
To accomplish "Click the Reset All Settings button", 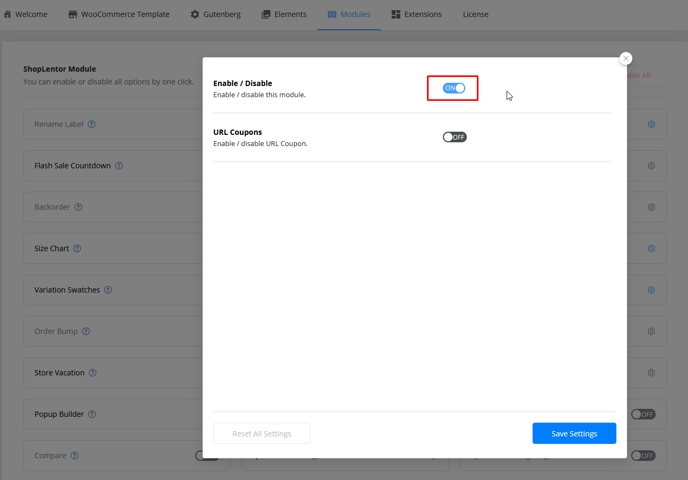I will click(262, 433).
